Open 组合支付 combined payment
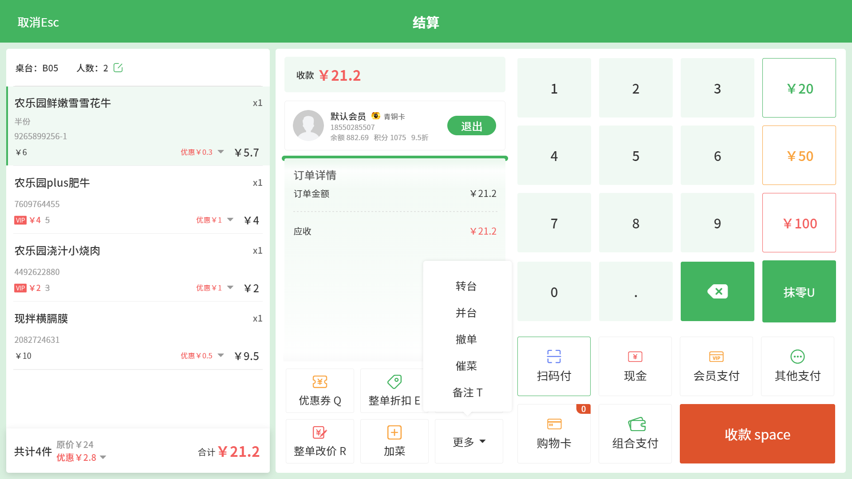The height and width of the screenshot is (479, 852). point(635,434)
